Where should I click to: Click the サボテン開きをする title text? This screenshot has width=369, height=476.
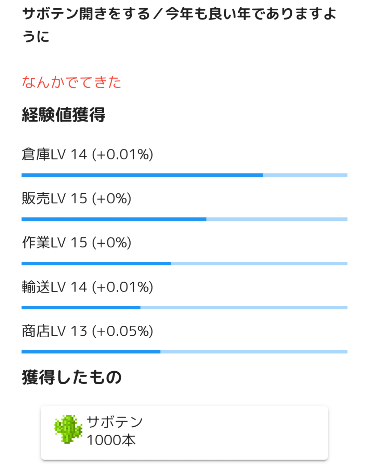tap(85, 14)
